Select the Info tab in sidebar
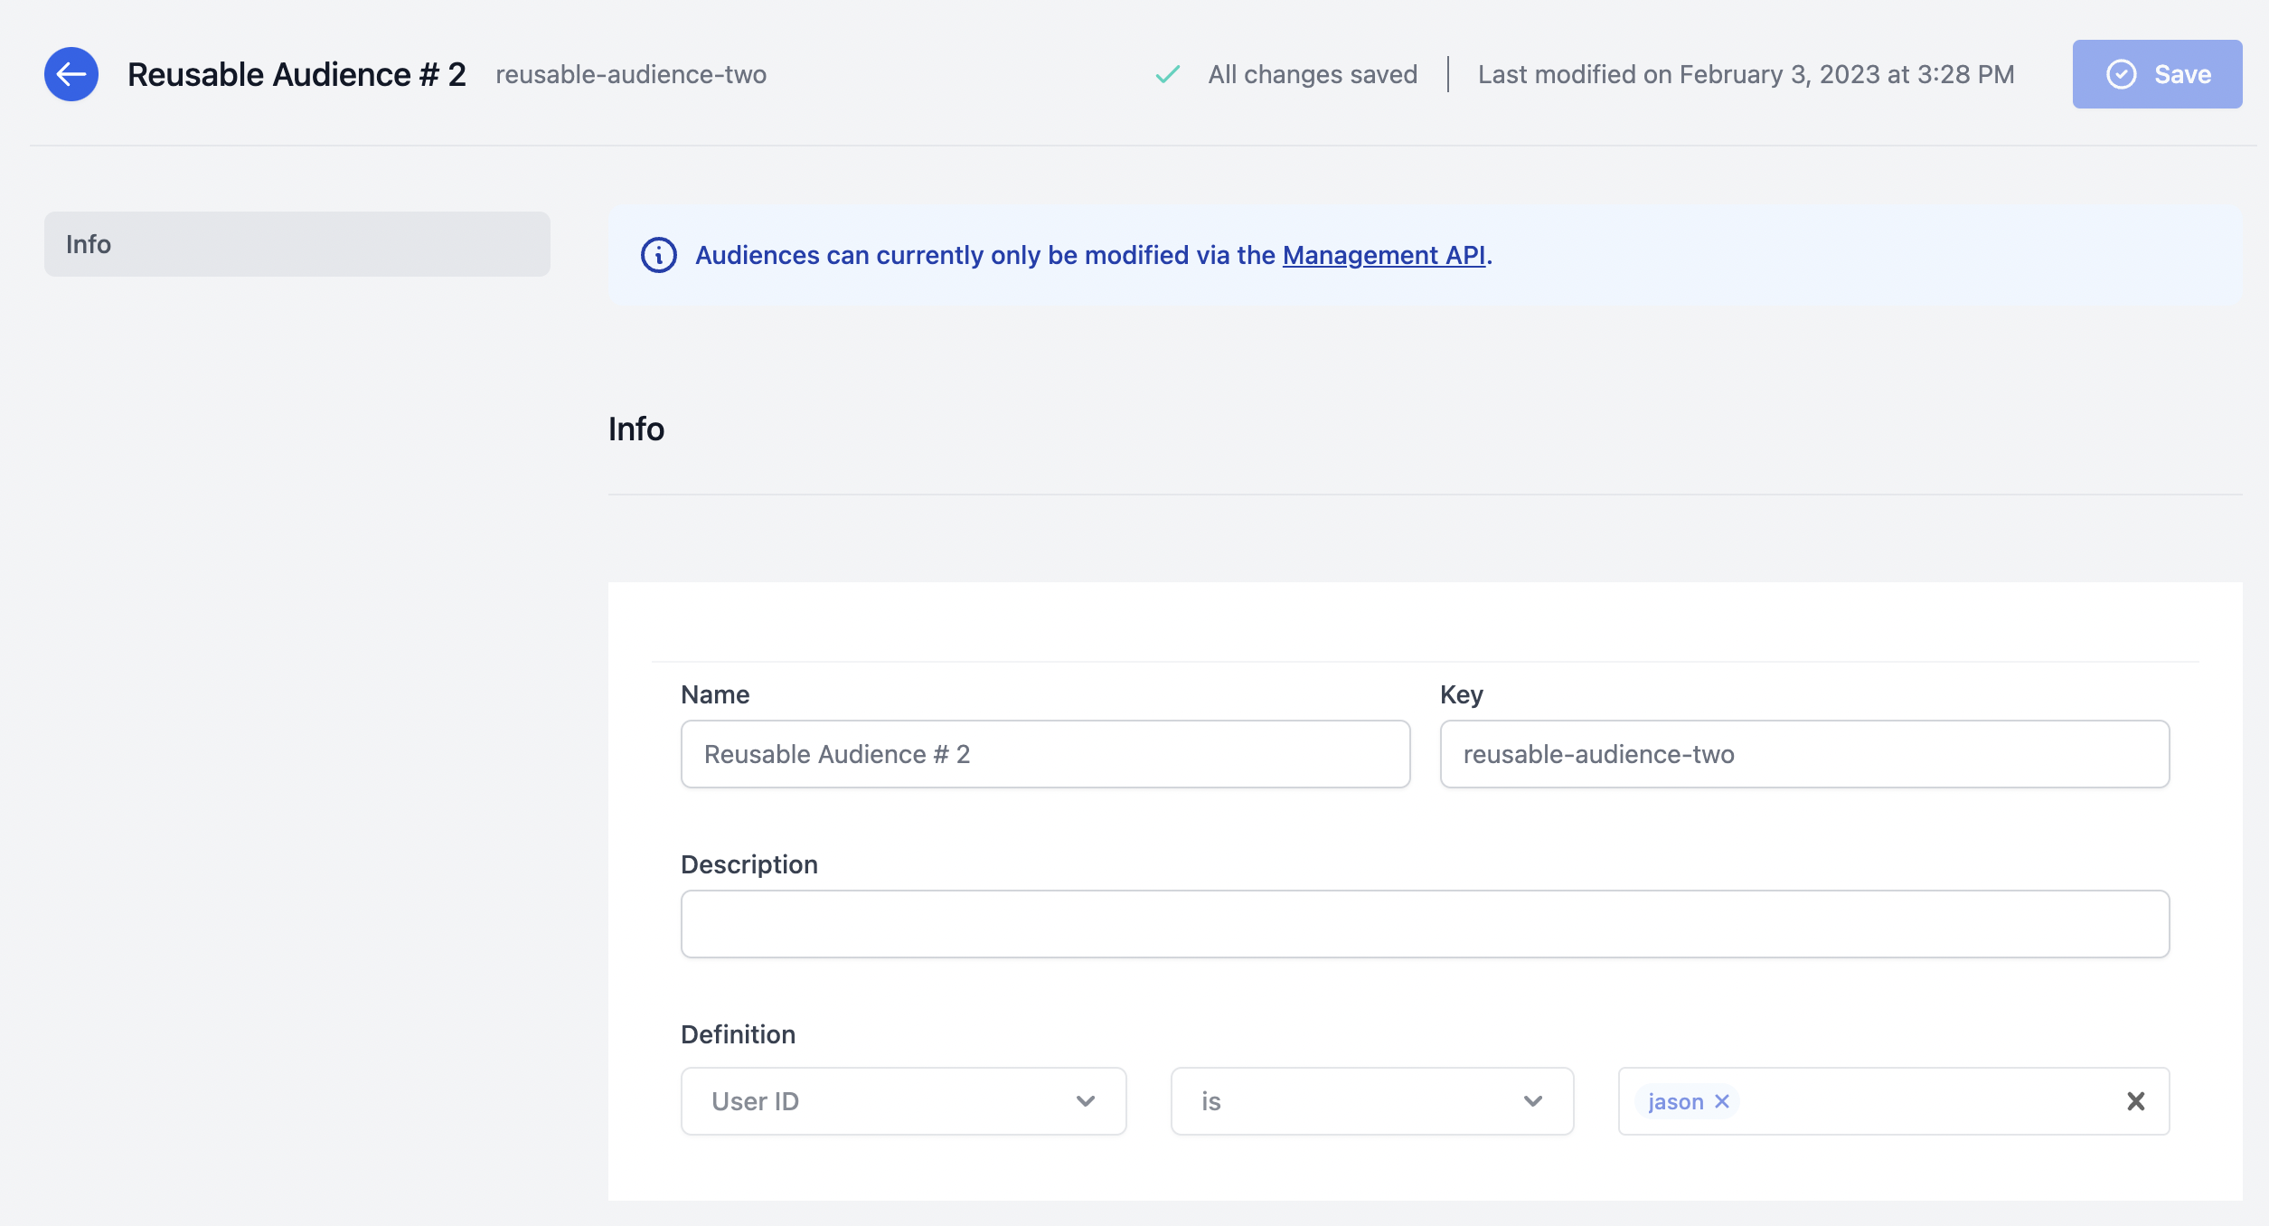 point(296,243)
